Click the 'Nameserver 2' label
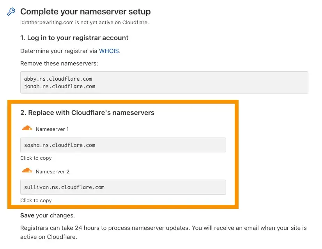322x249 pixels. pyautogui.click(x=53, y=171)
